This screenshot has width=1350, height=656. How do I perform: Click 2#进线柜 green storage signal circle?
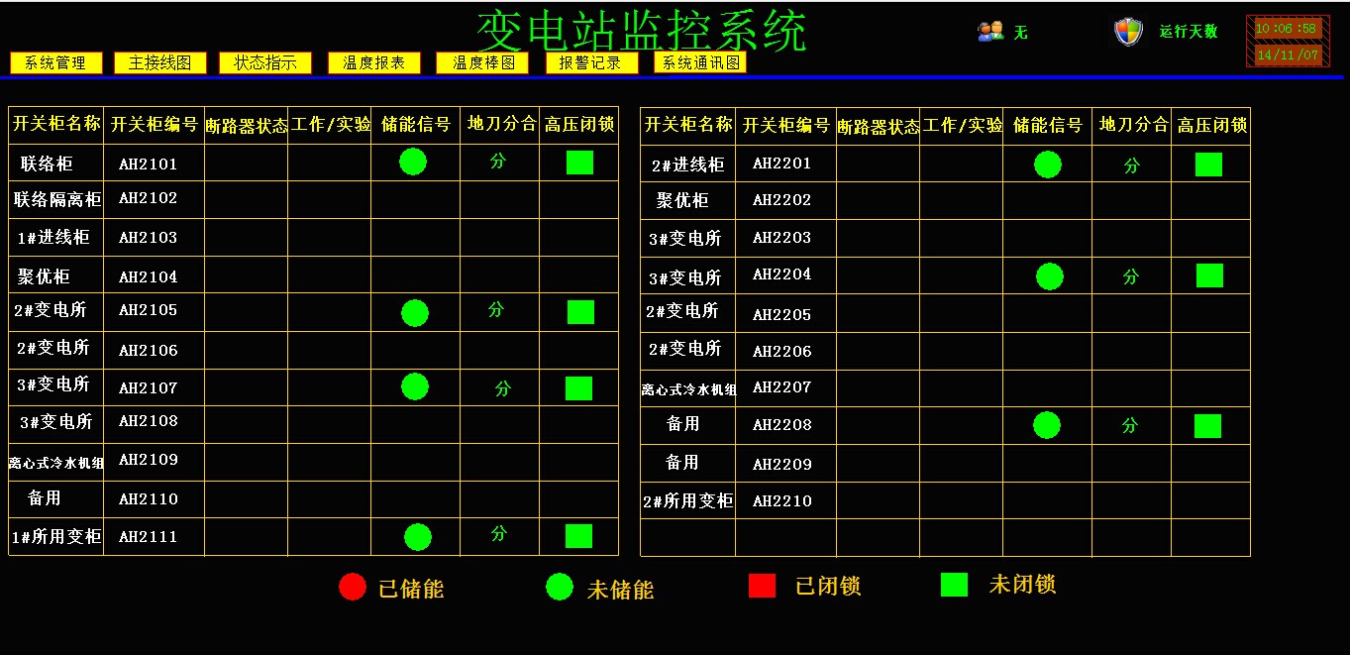(1047, 164)
